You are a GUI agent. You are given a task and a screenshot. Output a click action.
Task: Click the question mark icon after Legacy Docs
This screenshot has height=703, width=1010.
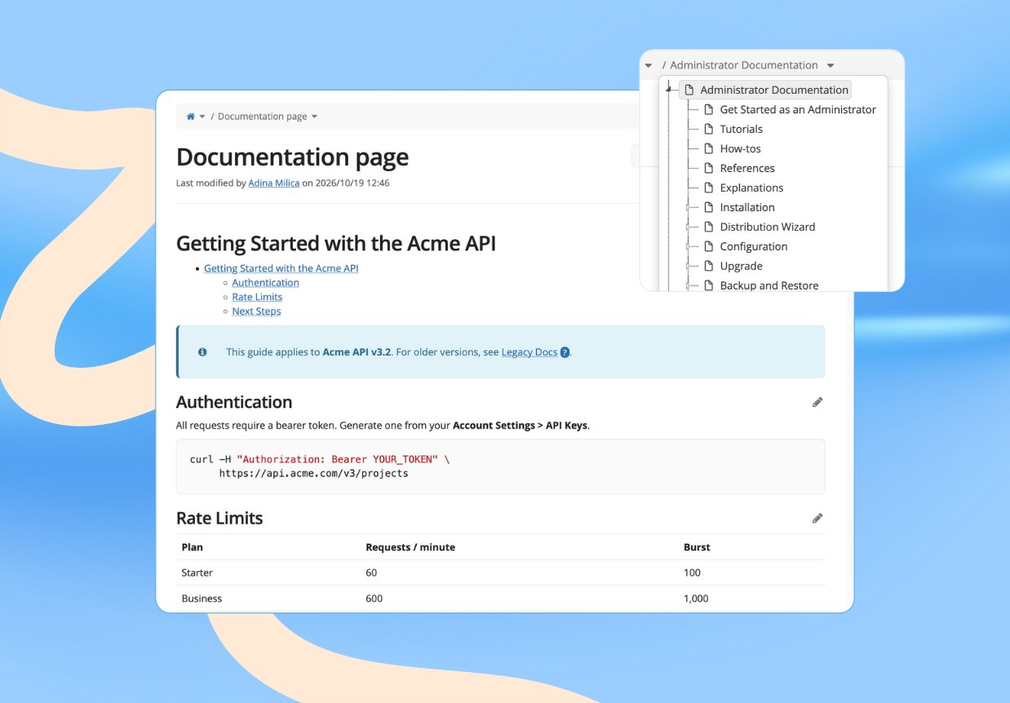[565, 352]
